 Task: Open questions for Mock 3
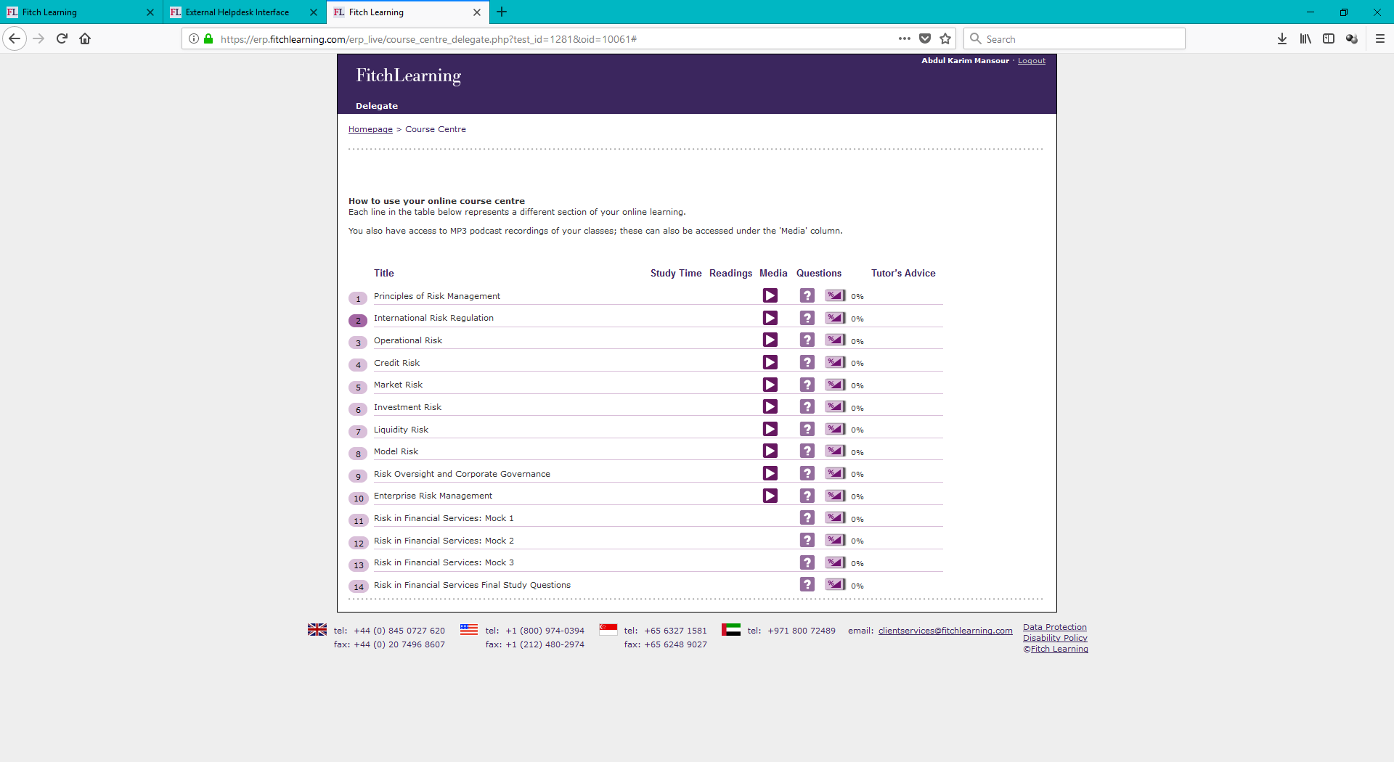click(807, 562)
